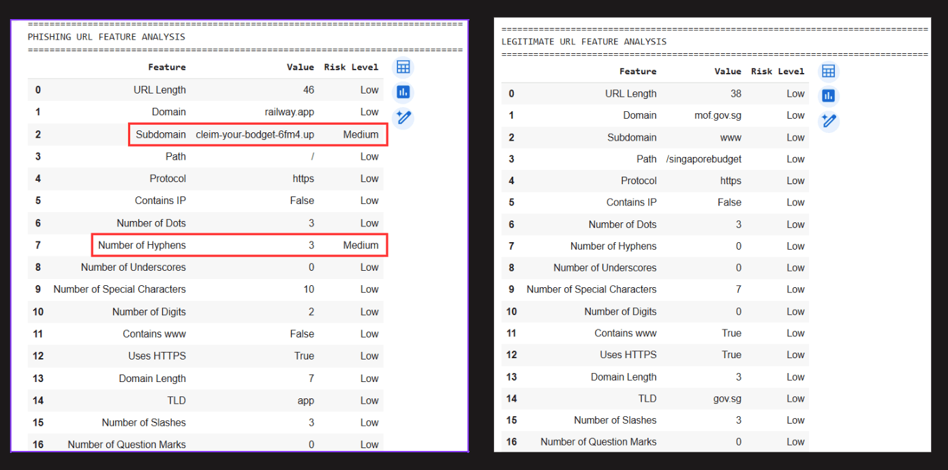This screenshot has height=470, width=948.
Task: Click True in the legitimate Contains www row
Action: tap(731, 333)
